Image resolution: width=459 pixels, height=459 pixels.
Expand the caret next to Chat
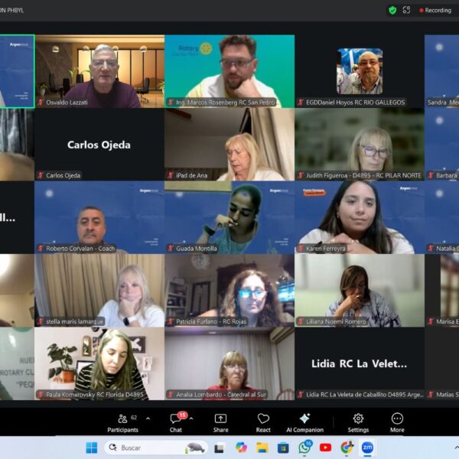point(191,418)
